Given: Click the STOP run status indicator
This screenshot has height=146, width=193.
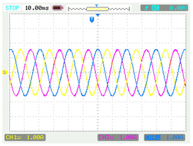Looking at the screenshot, I should [12, 8].
